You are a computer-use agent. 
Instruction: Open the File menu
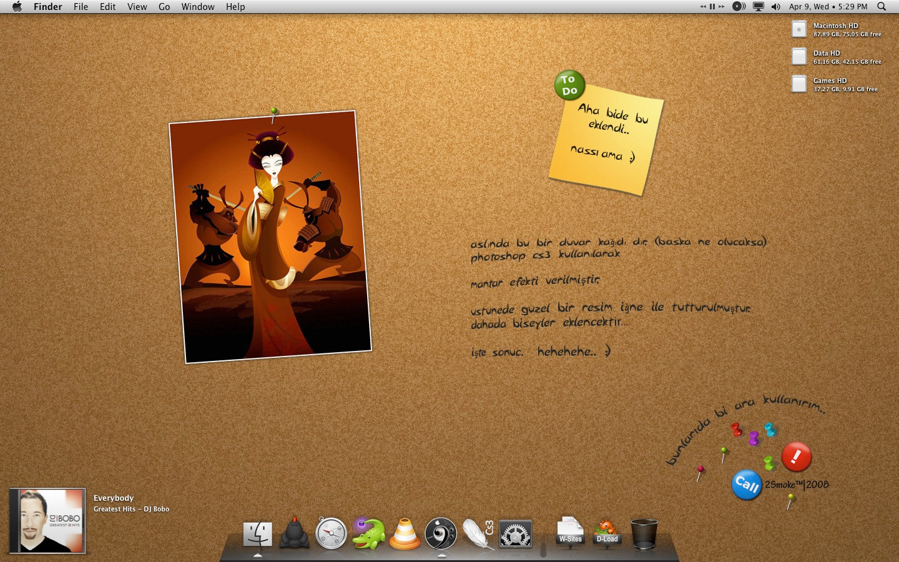[x=81, y=7]
